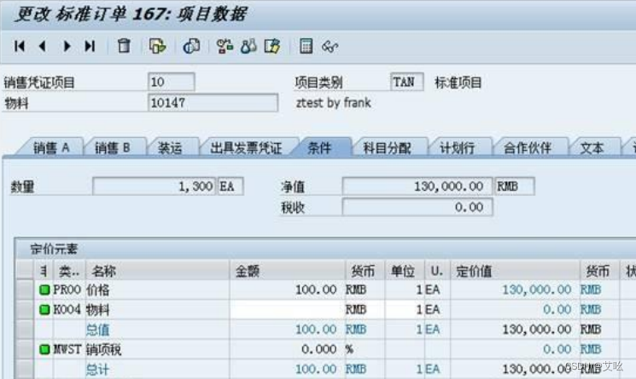Open the 装运 tab

170,147
